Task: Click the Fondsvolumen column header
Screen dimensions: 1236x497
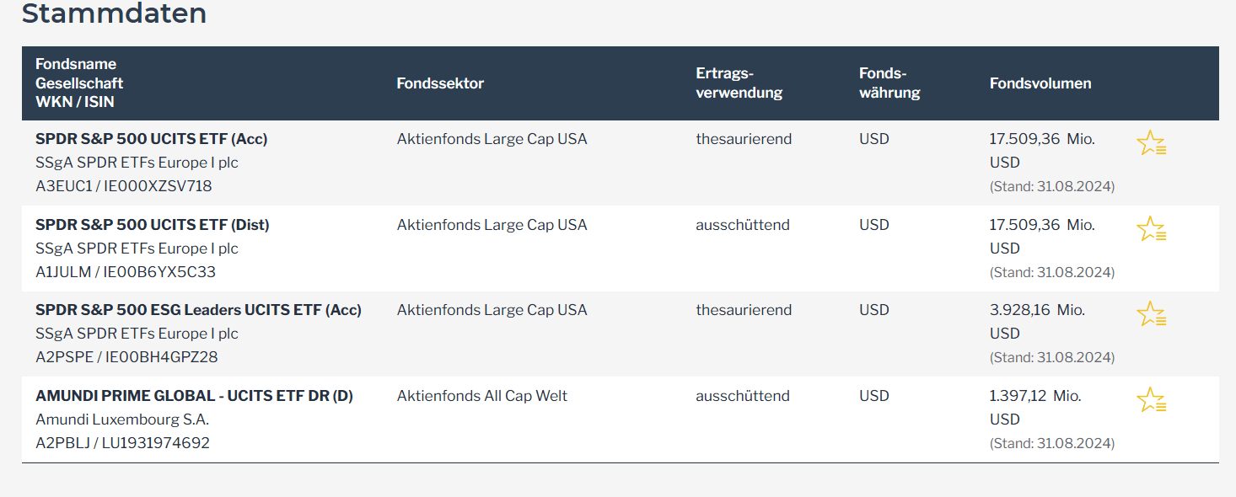Action: [1040, 83]
